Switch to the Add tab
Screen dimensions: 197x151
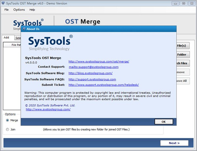pyautogui.click(x=6, y=38)
